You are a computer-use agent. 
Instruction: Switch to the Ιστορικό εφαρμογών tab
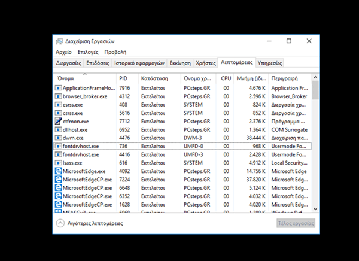[x=139, y=63]
